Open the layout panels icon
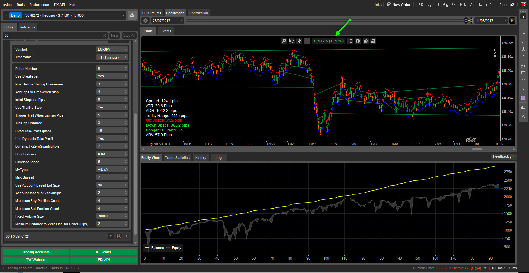Viewport: 529px width, 273px height. [480, 5]
